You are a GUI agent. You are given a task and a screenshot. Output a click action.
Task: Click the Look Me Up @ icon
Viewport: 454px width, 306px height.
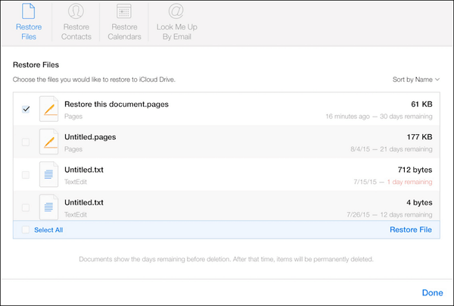point(176,12)
